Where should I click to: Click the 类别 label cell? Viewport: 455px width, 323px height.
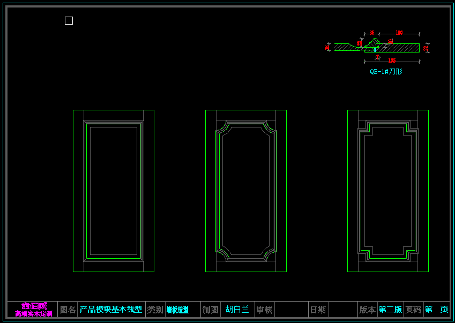(x=155, y=310)
